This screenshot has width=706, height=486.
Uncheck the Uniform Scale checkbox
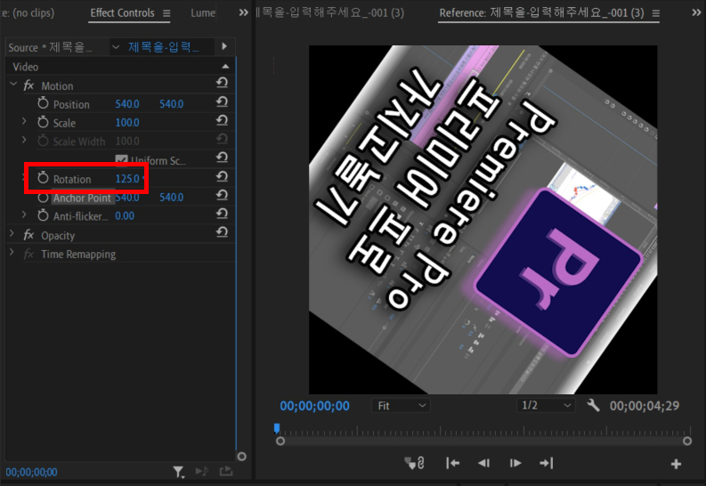pos(122,159)
